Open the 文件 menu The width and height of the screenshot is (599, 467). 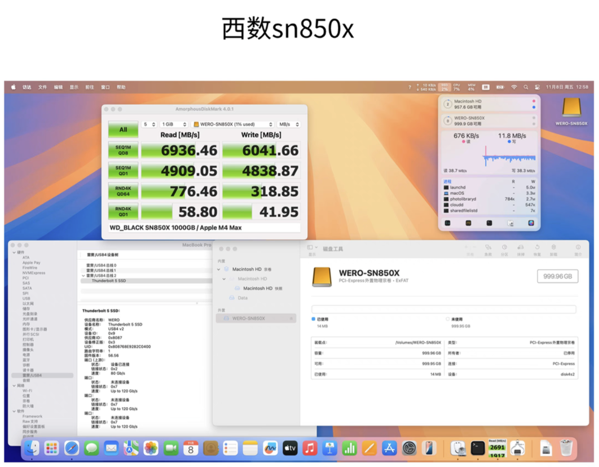(x=43, y=87)
